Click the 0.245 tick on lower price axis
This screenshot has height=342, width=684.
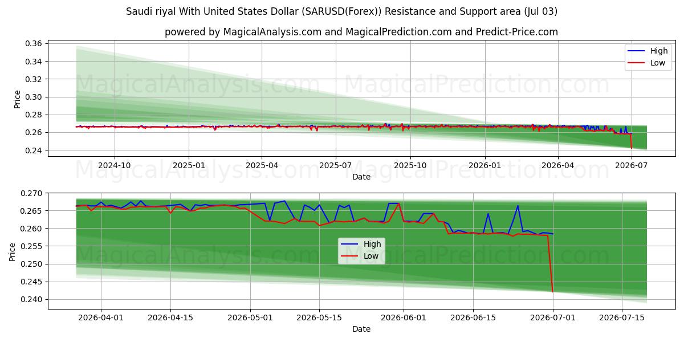click(x=32, y=282)
